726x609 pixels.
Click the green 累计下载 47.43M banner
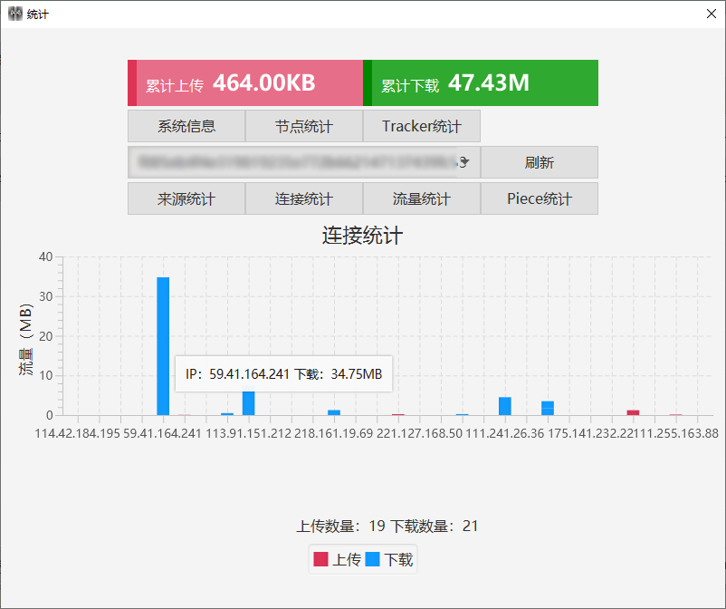(x=482, y=82)
